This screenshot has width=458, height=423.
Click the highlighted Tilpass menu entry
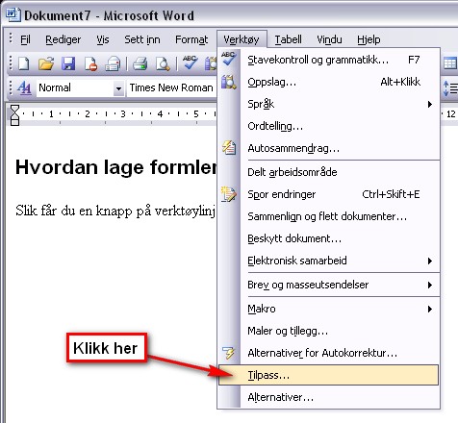tap(329, 375)
